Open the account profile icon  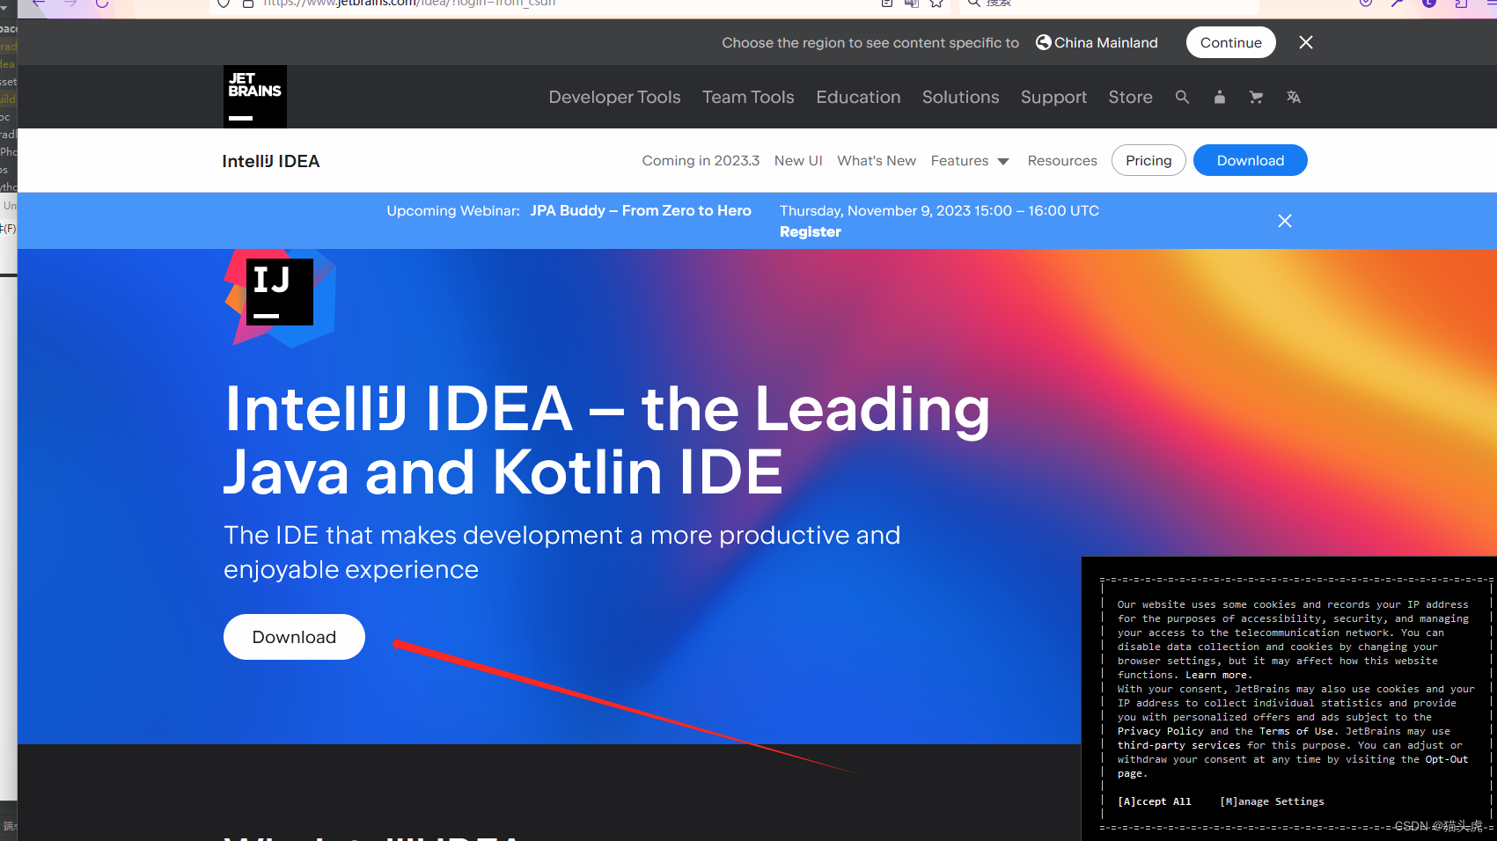click(1219, 97)
